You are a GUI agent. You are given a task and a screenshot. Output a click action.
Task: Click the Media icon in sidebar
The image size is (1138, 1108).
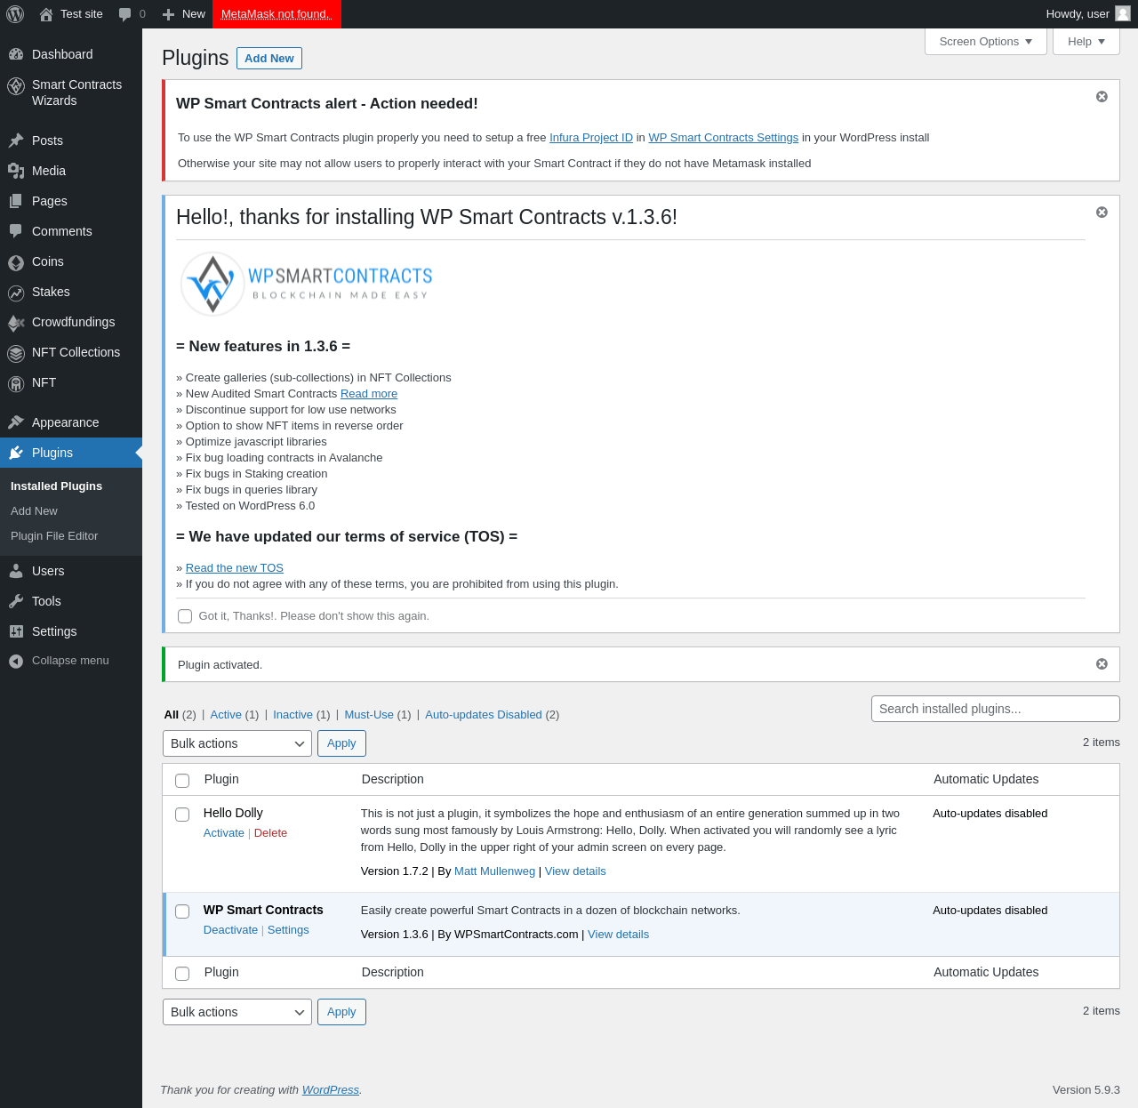(x=16, y=171)
